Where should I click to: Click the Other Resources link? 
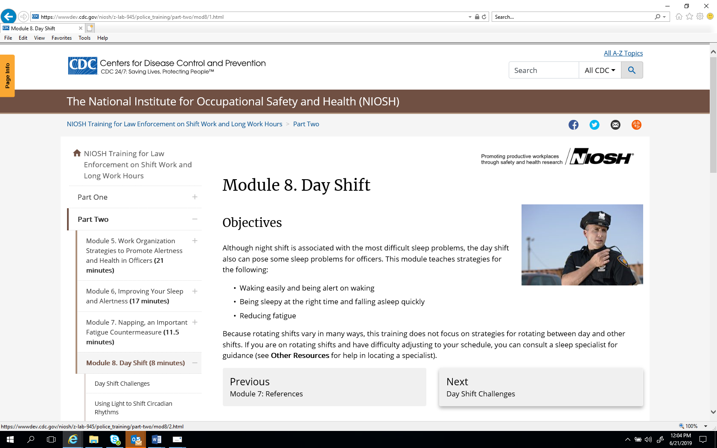coord(300,355)
